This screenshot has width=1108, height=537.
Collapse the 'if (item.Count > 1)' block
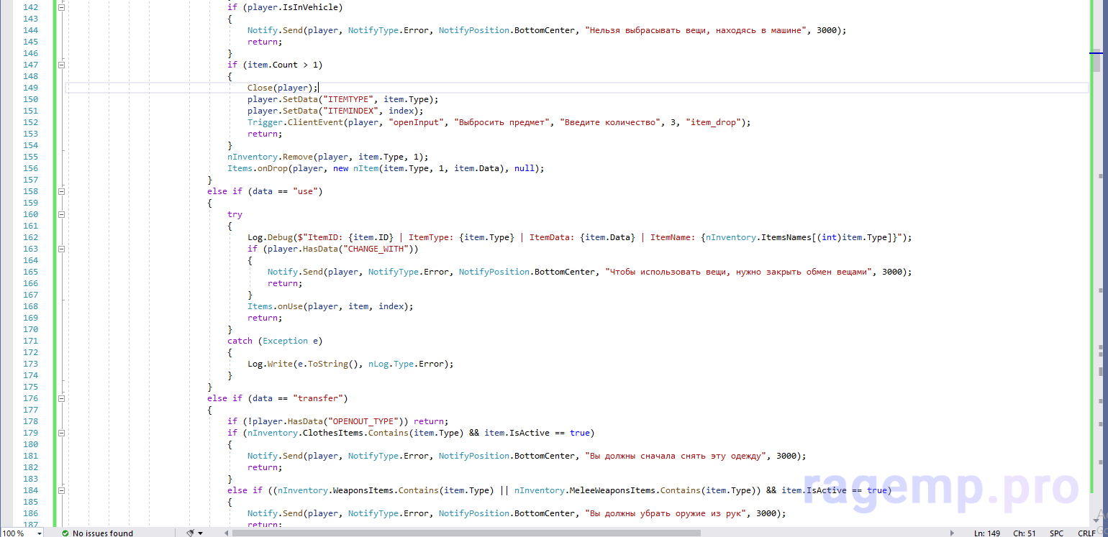pyautogui.click(x=61, y=65)
